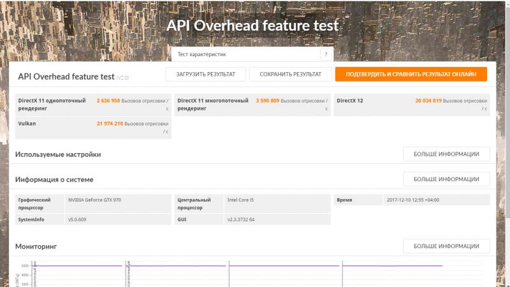Select the DirectX 12 result tile
510x287 pixels.
pos(412,105)
